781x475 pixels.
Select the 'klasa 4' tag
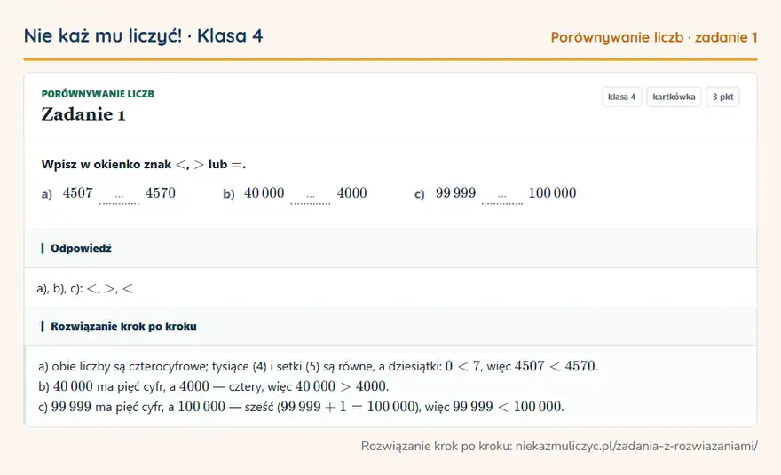coord(621,97)
